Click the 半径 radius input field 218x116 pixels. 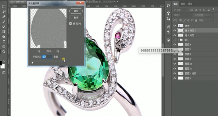pos(47,57)
